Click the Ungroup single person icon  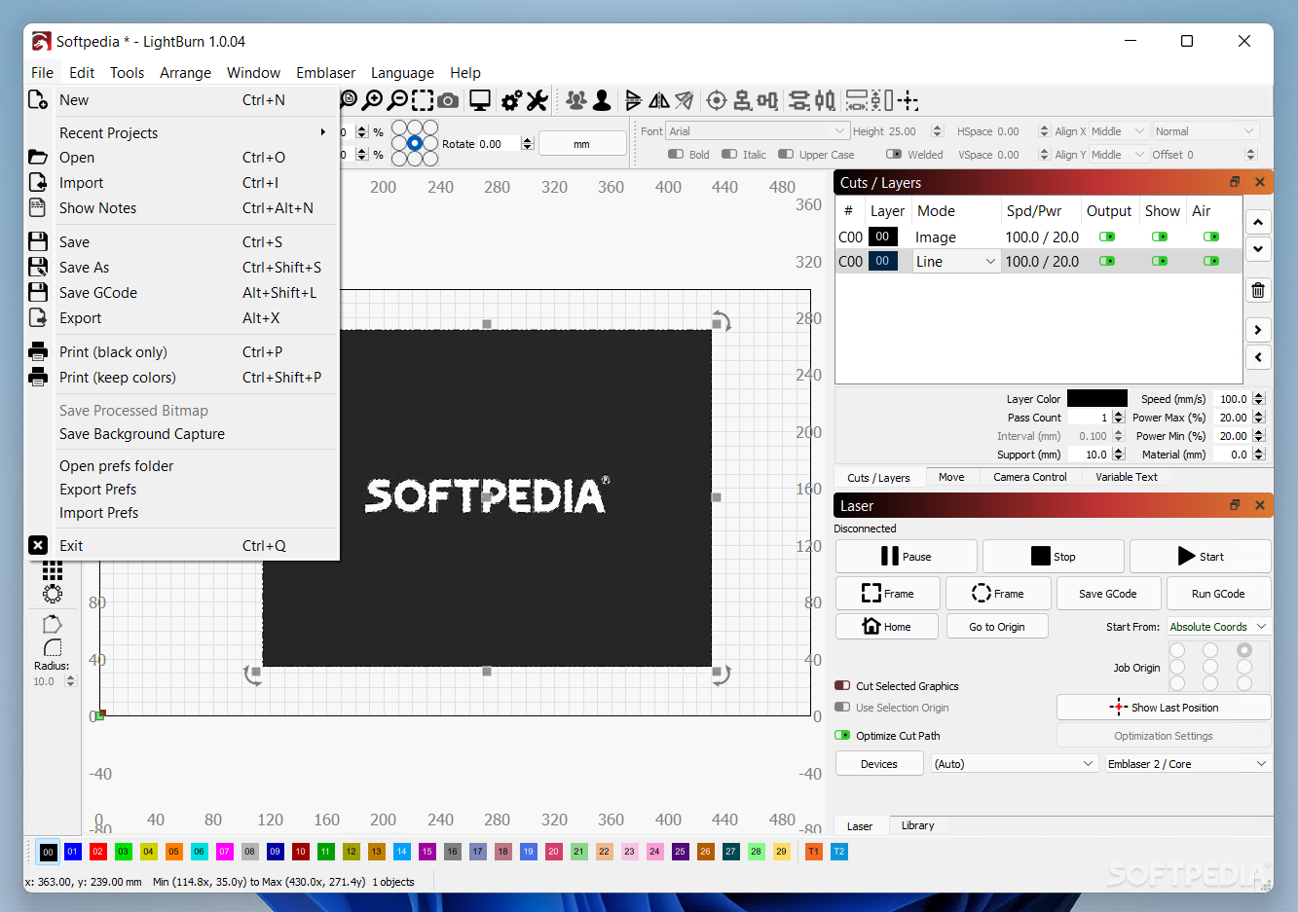pyautogui.click(x=602, y=100)
